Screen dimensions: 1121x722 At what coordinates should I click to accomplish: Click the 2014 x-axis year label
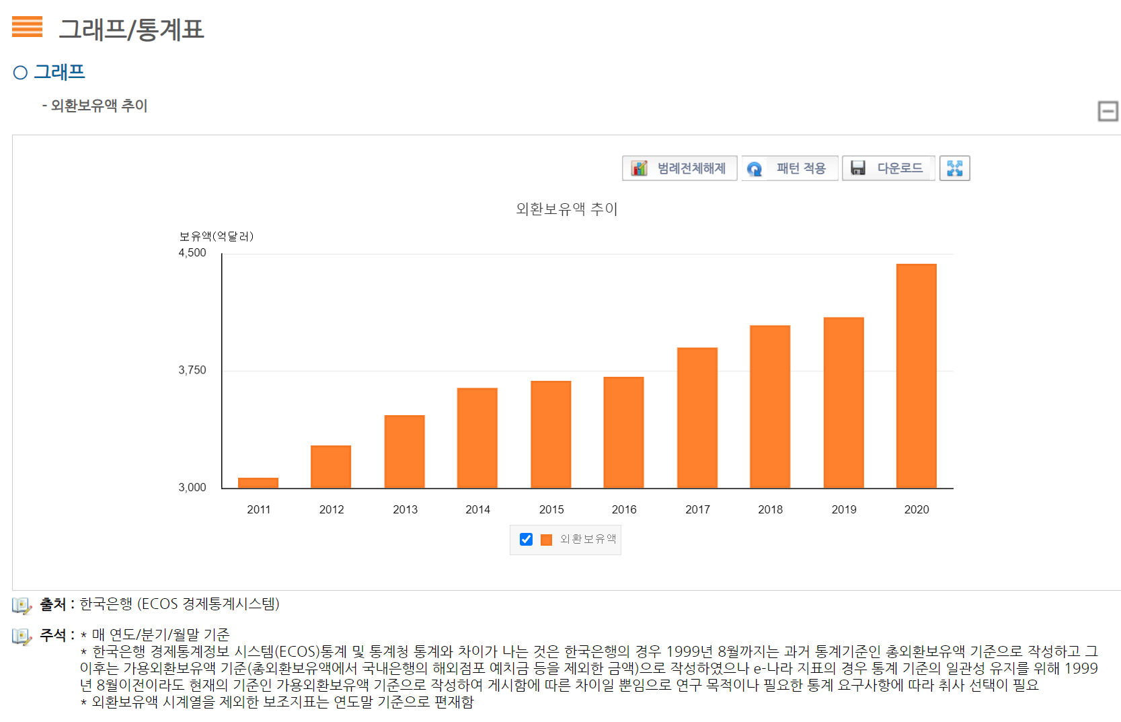(x=477, y=510)
